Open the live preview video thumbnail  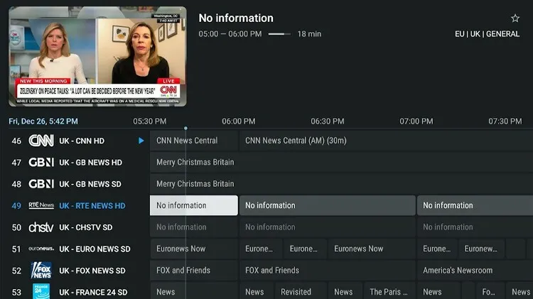(x=97, y=56)
